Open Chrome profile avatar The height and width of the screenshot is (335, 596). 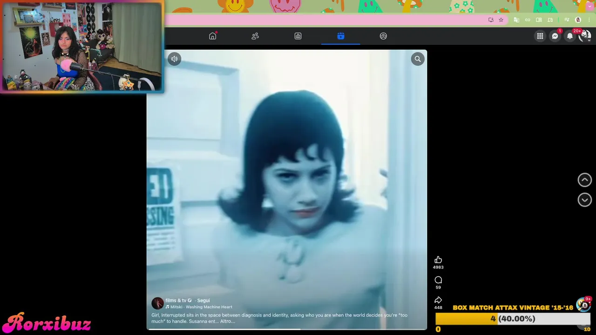[x=578, y=20]
